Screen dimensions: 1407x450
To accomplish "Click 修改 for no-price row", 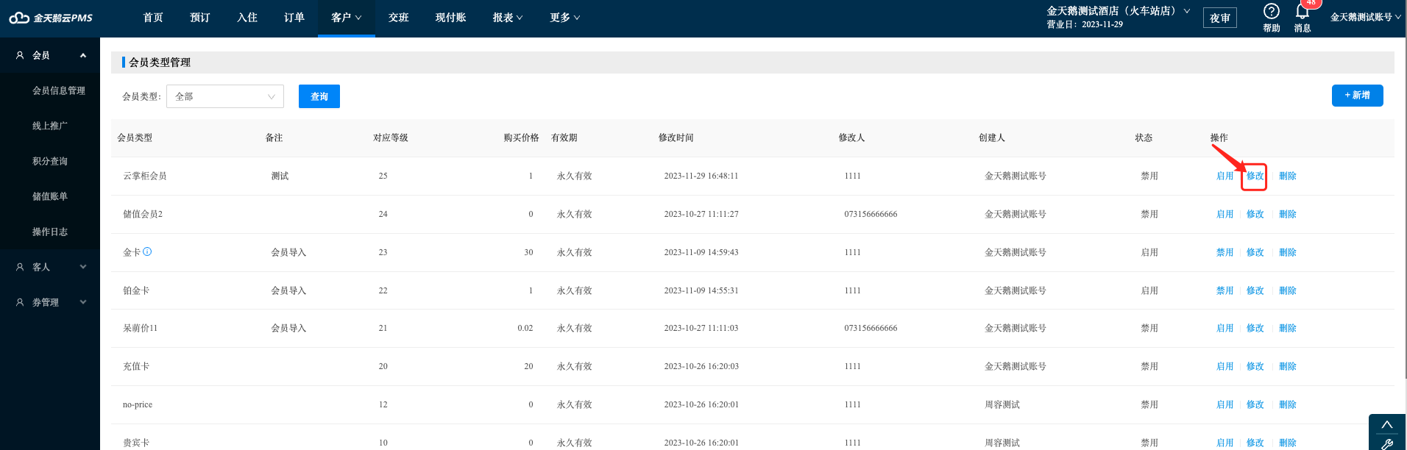I will coord(1255,404).
